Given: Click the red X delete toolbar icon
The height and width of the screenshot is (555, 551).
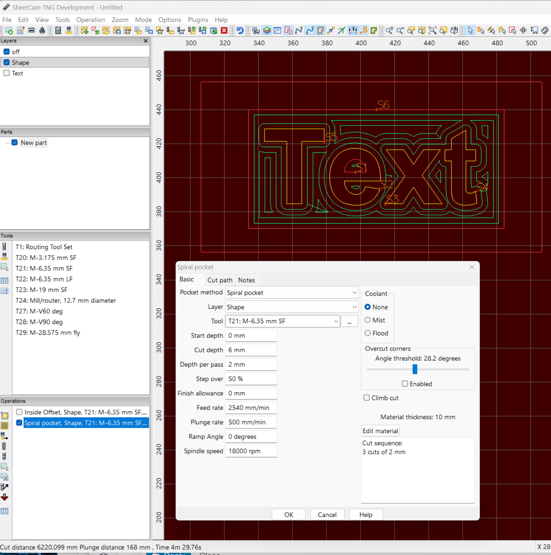Looking at the screenshot, I should [224, 31].
